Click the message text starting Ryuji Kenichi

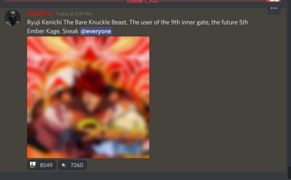point(138,27)
